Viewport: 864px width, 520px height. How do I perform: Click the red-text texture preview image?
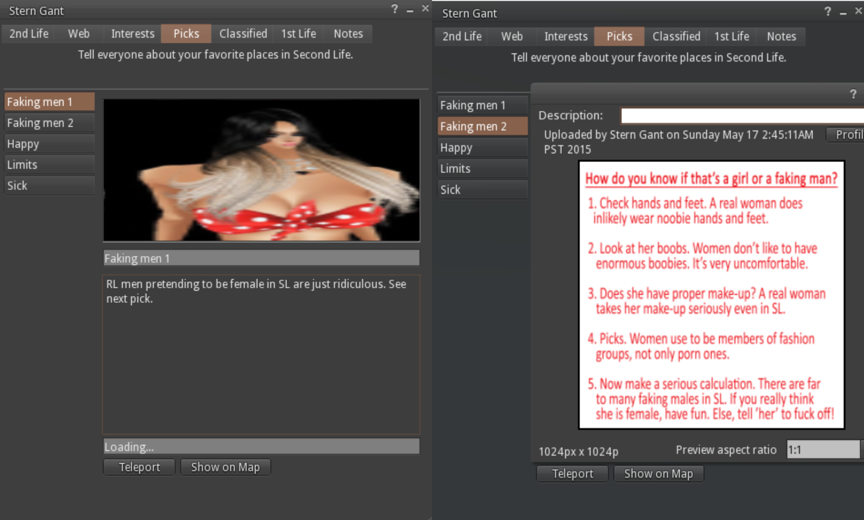(x=712, y=295)
